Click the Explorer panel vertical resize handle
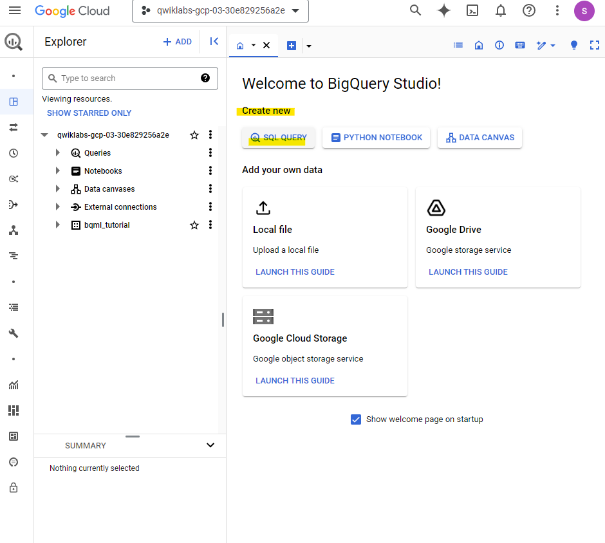 223,320
